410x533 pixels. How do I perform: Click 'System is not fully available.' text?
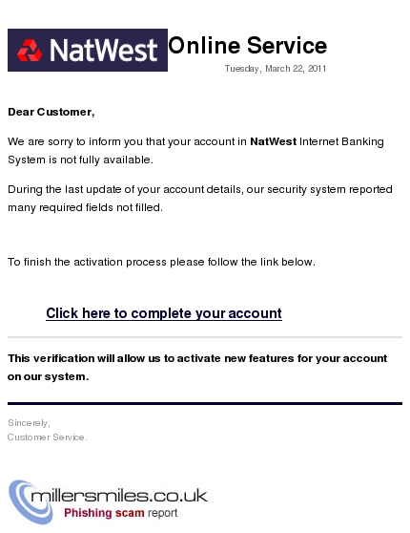pyautogui.click(x=80, y=160)
